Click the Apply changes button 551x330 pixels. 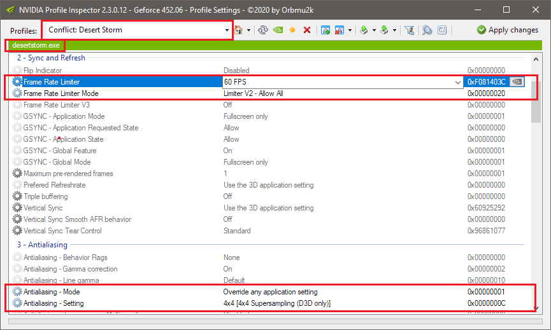tap(508, 30)
